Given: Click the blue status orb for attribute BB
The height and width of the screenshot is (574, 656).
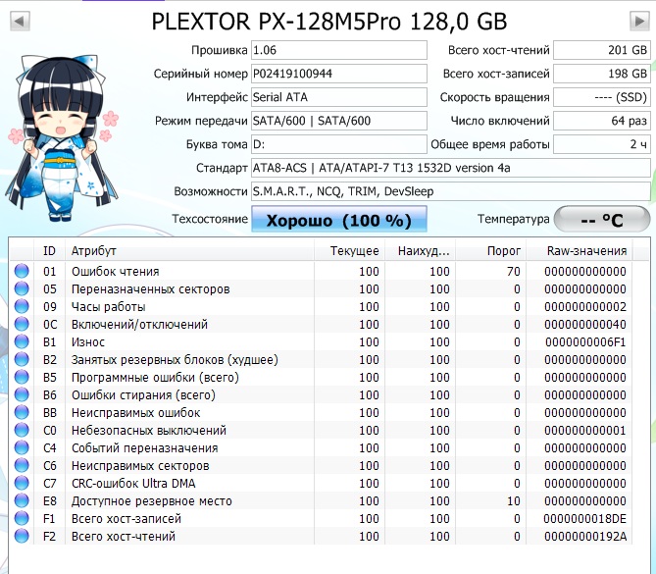Looking at the screenshot, I should [22, 412].
